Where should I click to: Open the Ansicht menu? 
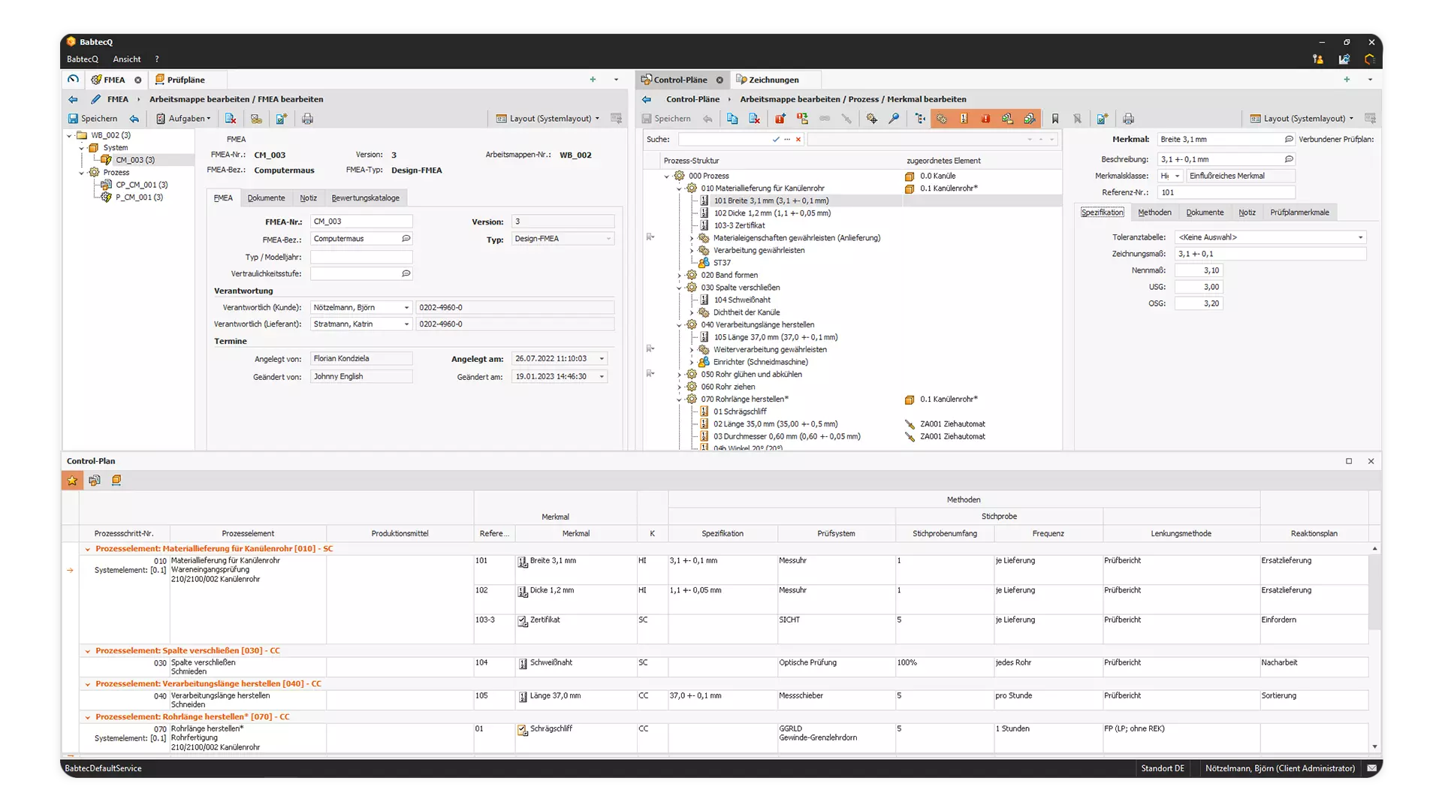pos(127,59)
